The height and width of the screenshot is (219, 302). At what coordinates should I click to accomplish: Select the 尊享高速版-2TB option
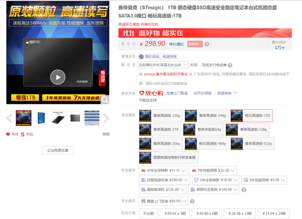coord(160,129)
